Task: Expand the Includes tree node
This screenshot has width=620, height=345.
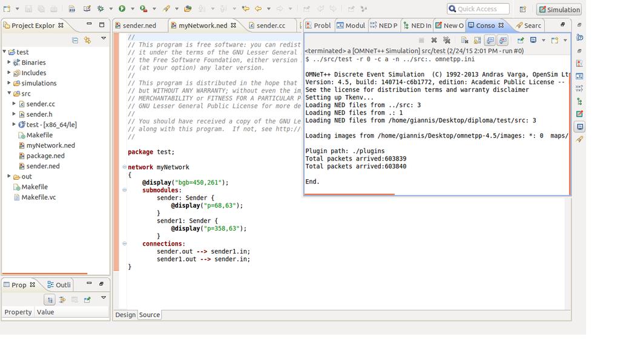Action: tap(8, 72)
